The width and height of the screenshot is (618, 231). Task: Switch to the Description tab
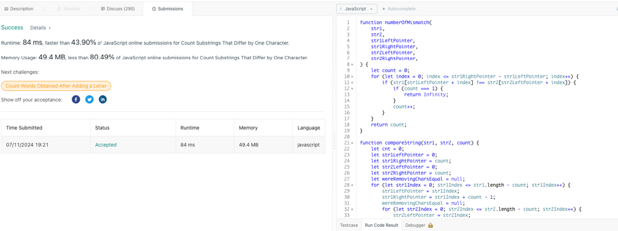coord(19,9)
